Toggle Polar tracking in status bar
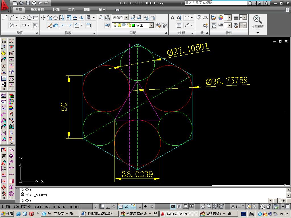Image resolution: width=291 pixels, height=218 pixels. pos(114,206)
